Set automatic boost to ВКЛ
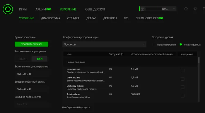Image resolution: width=205 pixels, height=113 pixels. click(40, 59)
